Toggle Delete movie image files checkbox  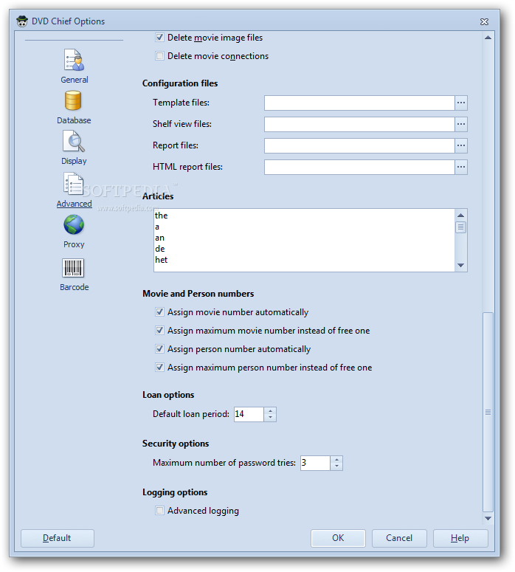click(x=159, y=37)
